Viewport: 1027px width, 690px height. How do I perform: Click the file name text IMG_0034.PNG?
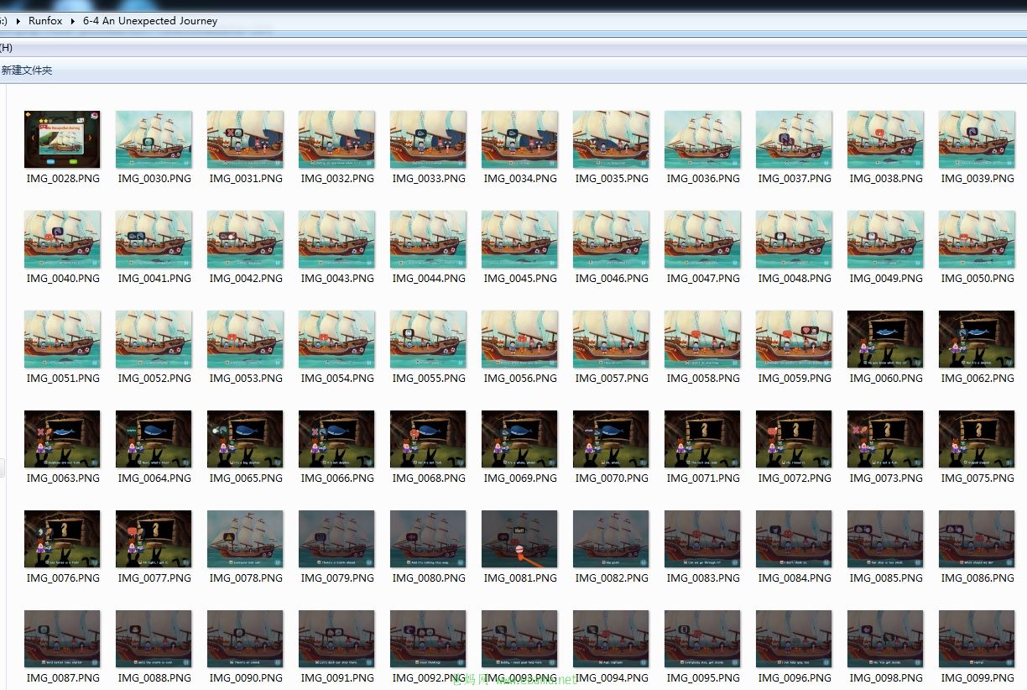point(520,179)
